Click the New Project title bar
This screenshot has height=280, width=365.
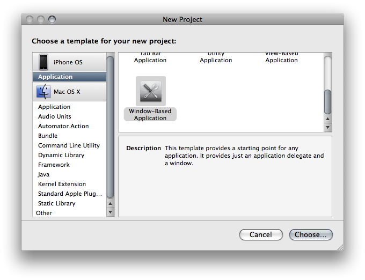(182, 19)
